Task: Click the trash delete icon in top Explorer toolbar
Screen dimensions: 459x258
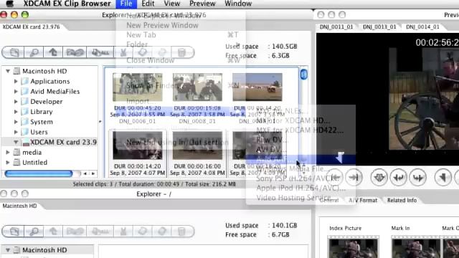Action: point(181,52)
